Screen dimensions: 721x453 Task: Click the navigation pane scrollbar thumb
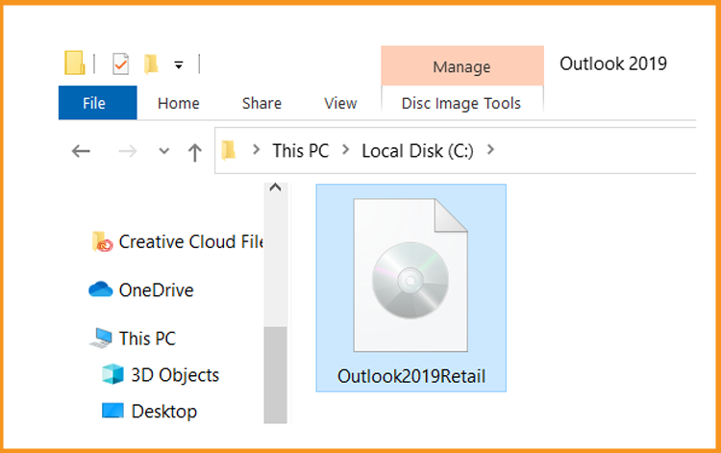coord(276,375)
